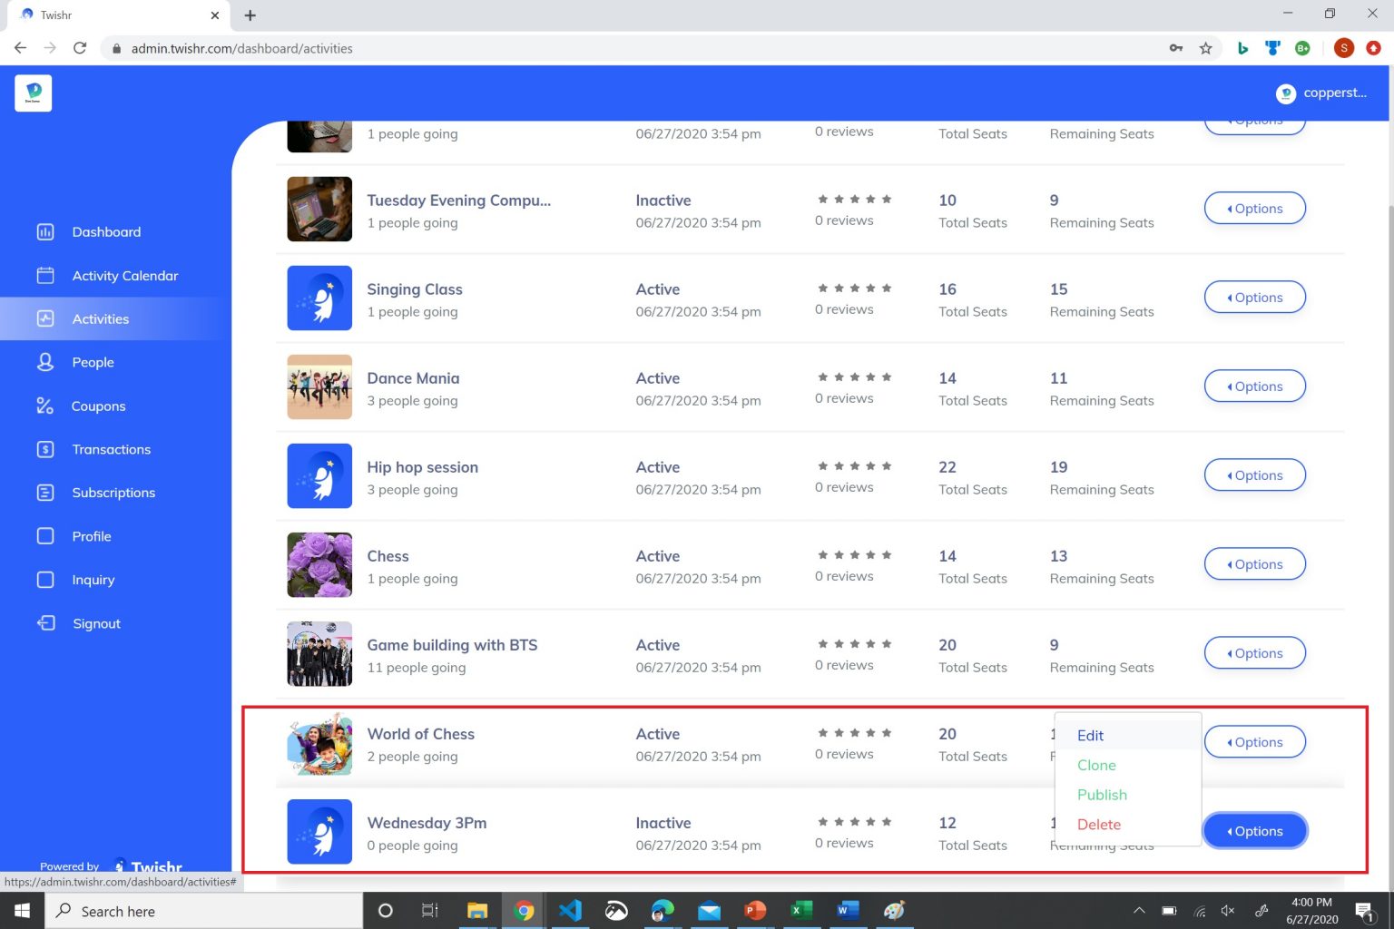
Task: Expand Options for Singing Class
Action: pyautogui.click(x=1254, y=298)
